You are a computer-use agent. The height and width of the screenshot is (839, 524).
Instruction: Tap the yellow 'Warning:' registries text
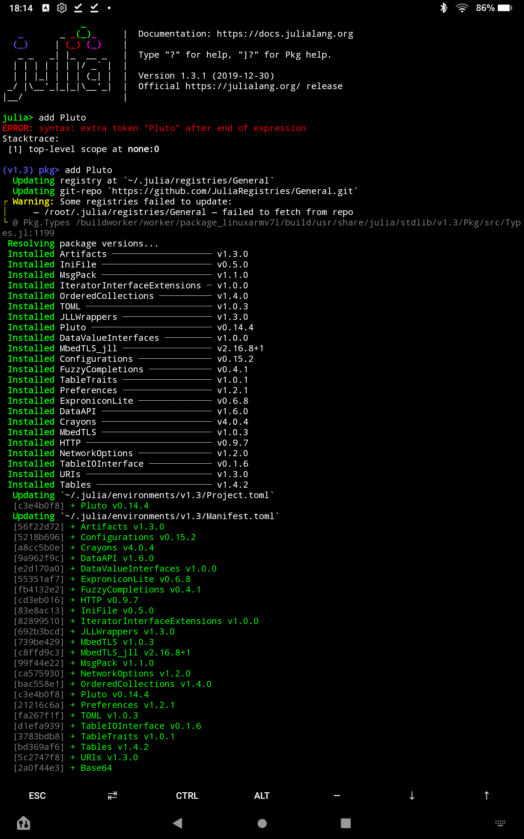coord(33,201)
